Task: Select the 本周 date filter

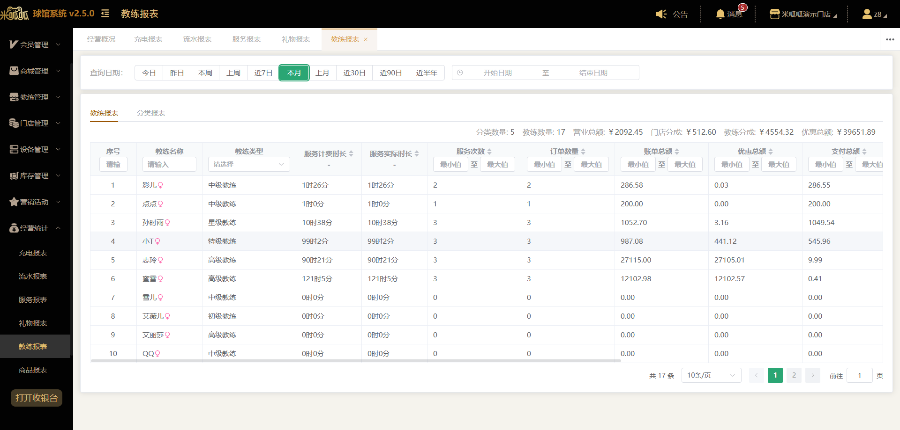Action: point(205,73)
